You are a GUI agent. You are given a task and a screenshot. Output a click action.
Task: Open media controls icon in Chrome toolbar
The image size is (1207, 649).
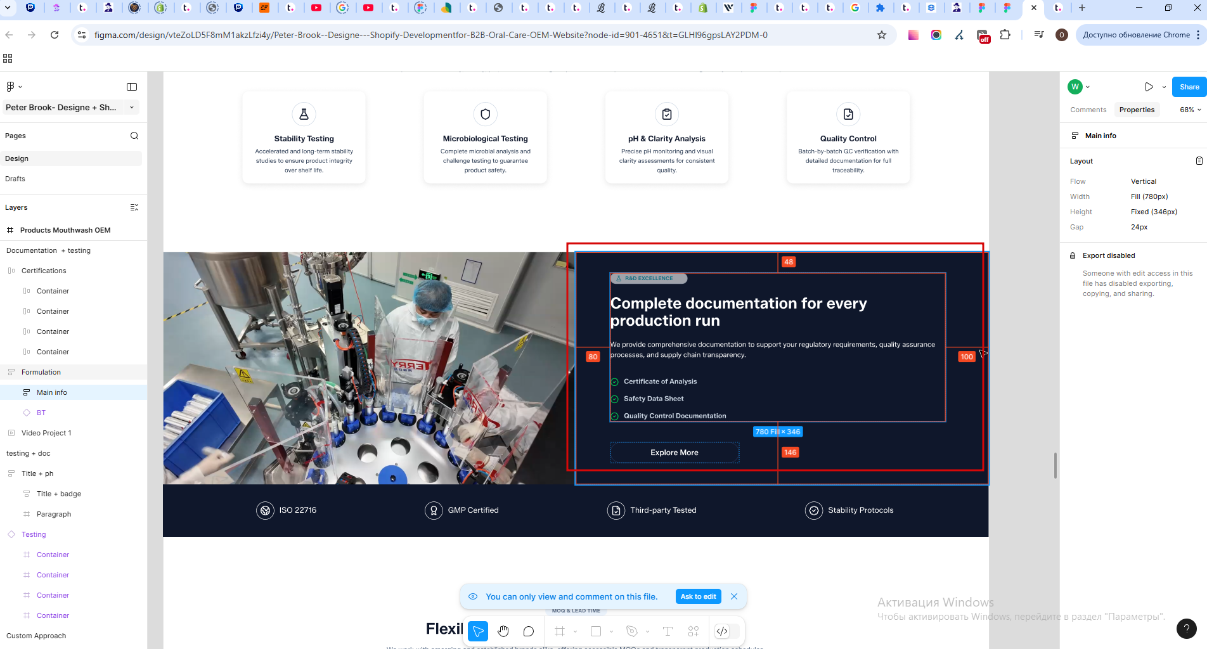pos(1038,35)
